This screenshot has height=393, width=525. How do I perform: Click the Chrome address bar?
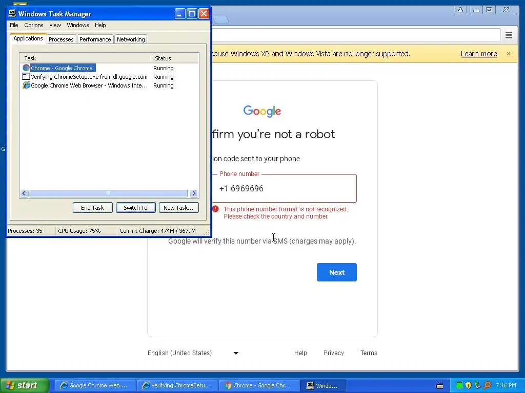pyautogui.click(x=356, y=35)
